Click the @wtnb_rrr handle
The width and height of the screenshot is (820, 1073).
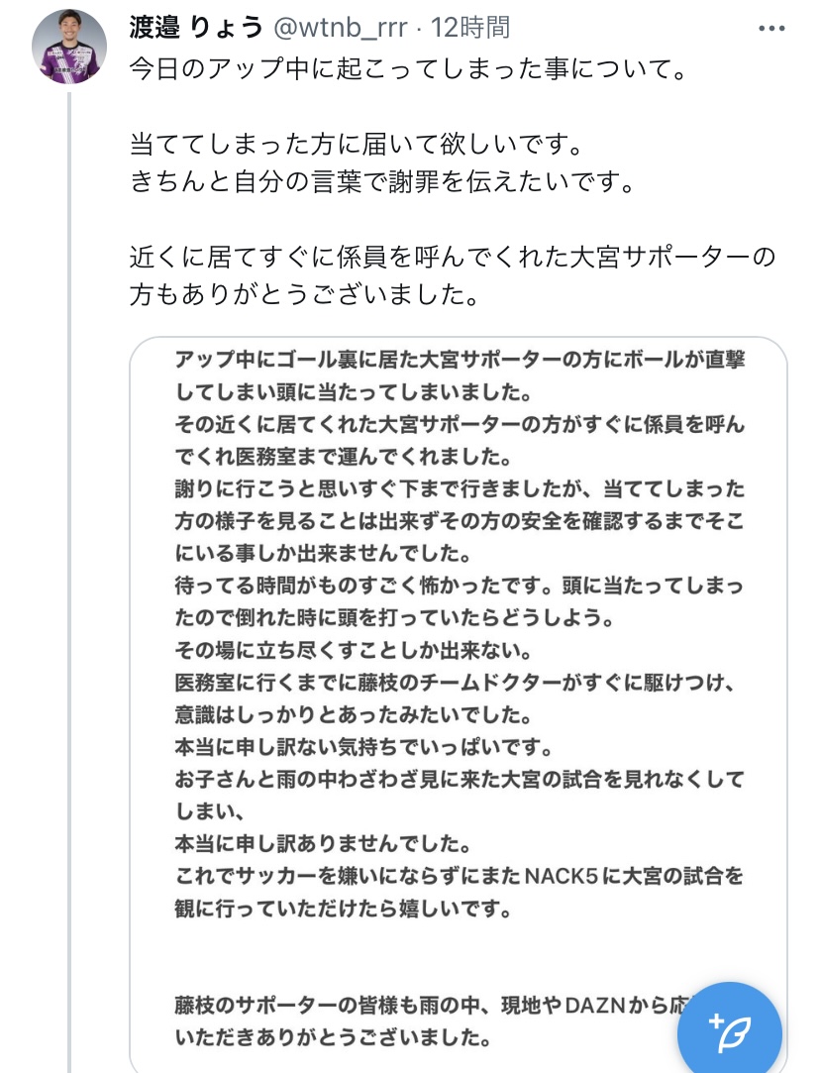click(x=340, y=28)
